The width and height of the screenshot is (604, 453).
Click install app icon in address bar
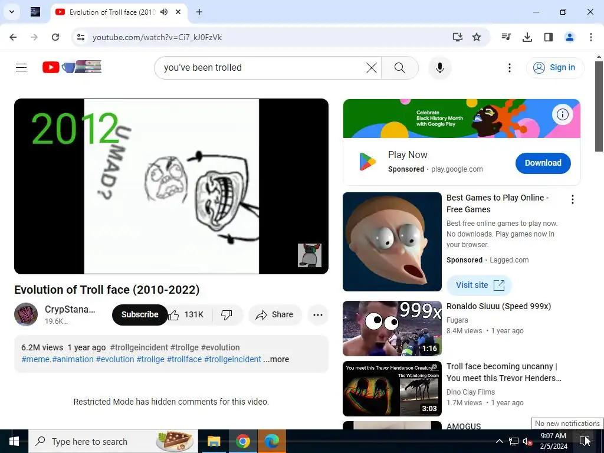457,37
